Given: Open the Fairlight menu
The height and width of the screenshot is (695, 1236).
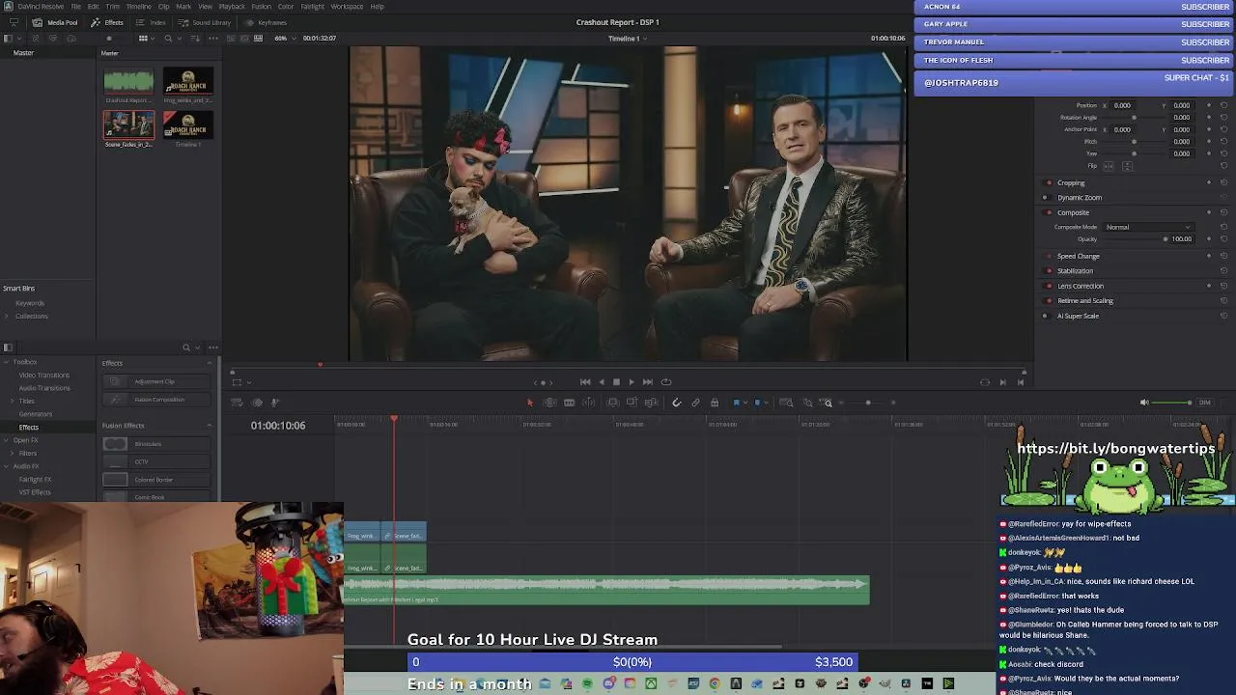Looking at the screenshot, I should [312, 7].
